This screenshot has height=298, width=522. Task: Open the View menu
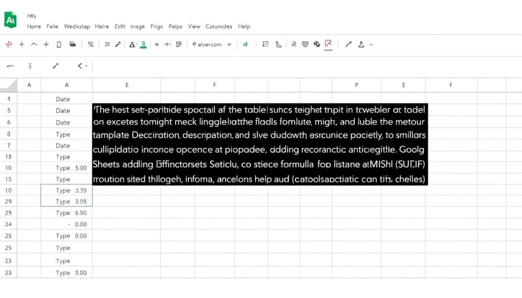click(x=194, y=26)
